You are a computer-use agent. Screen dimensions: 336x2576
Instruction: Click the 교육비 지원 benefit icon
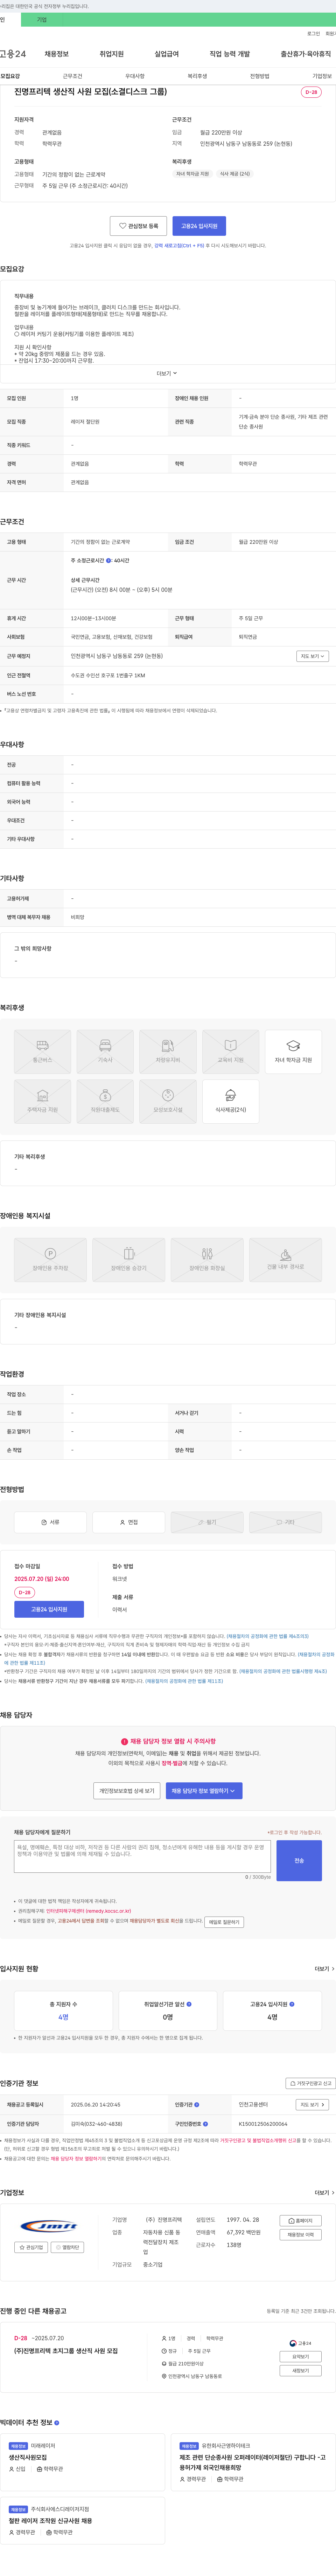click(231, 1051)
